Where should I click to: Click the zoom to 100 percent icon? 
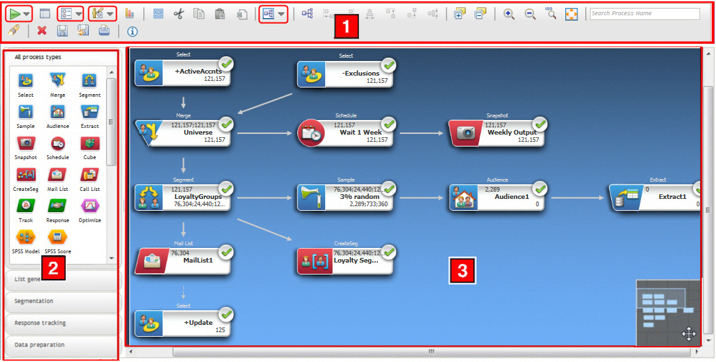pos(551,14)
